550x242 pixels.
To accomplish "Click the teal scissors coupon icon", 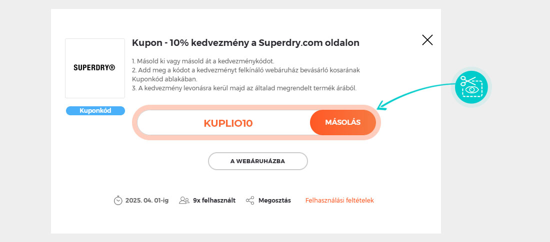I will [471, 87].
